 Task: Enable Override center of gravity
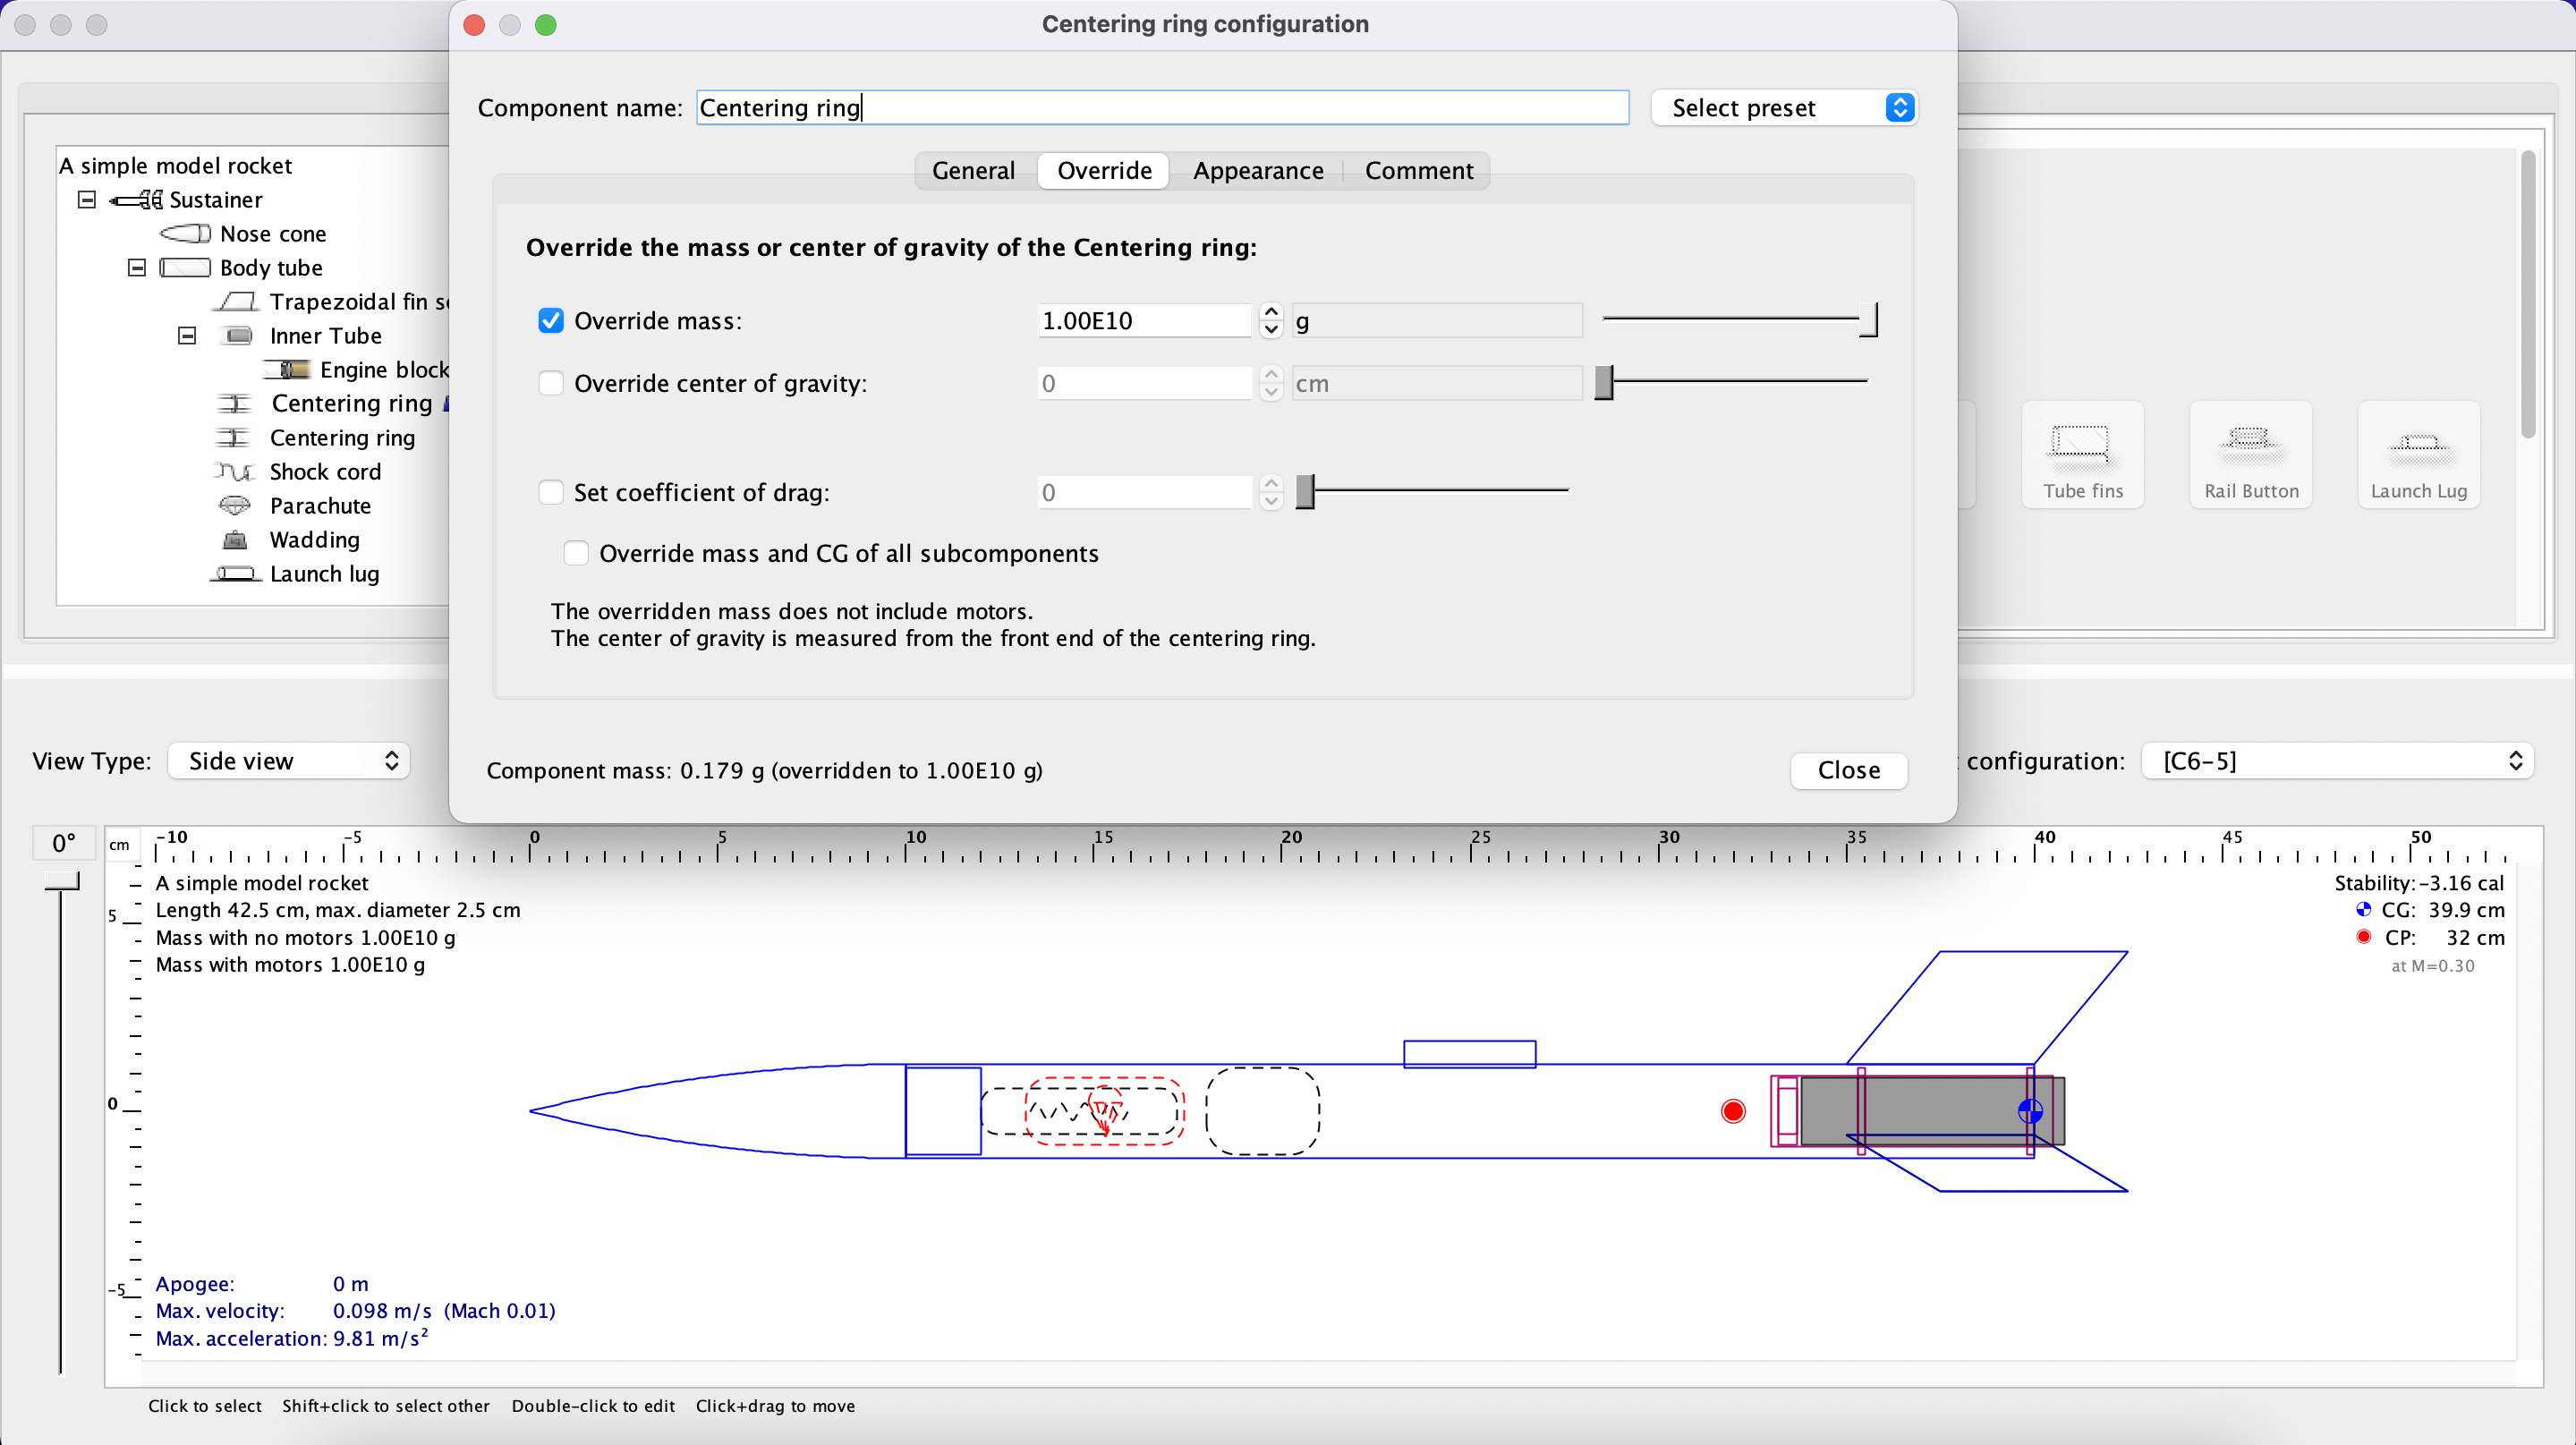coord(551,383)
